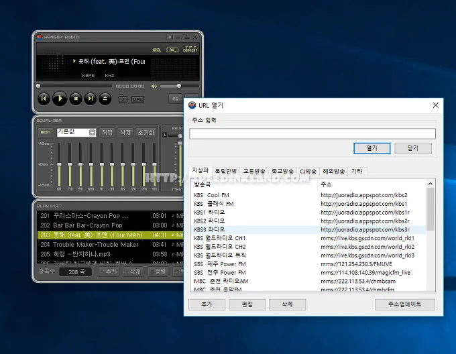
Task: Click the 편집 button in URL dialog
Action: tap(247, 304)
